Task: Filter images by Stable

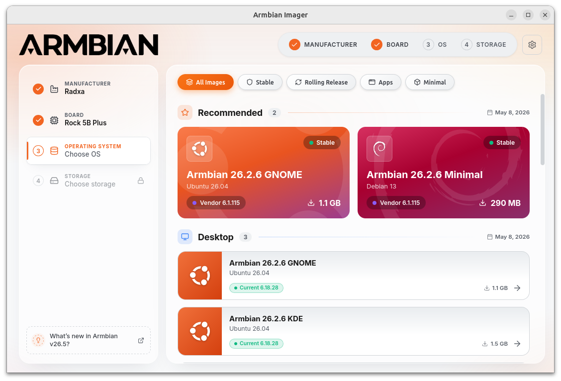Action: click(x=260, y=82)
